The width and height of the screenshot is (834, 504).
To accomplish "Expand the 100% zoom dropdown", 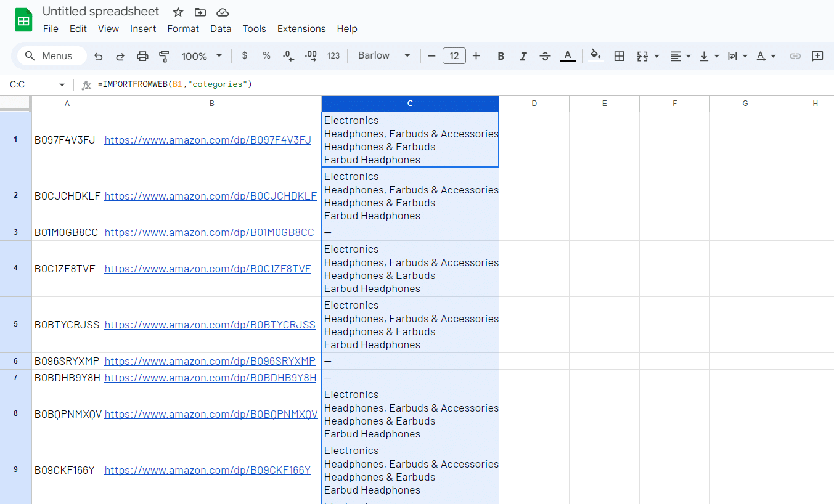I will click(x=202, y=56).
